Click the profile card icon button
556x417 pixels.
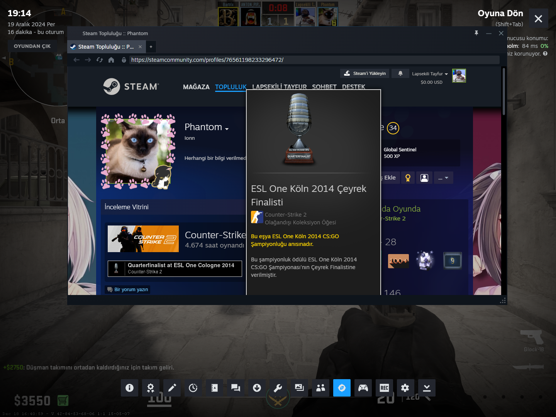(424, 178)
